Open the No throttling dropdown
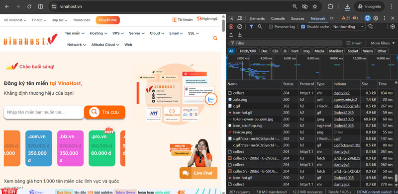The width and height of the screenshot is (398, 194). pyautogui.click(x=348, y=27)
